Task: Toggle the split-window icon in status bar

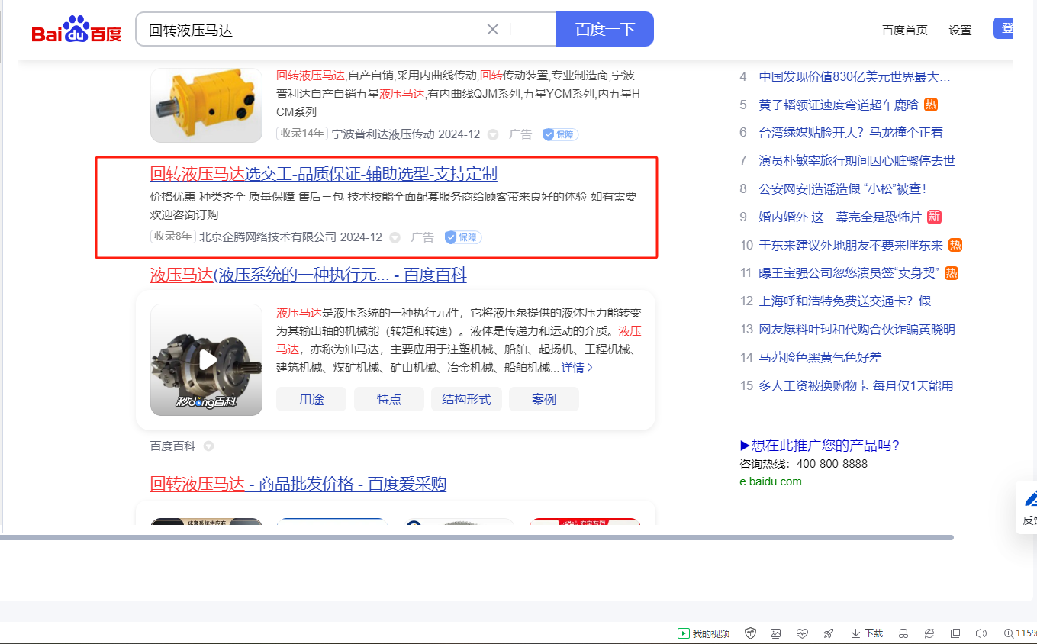Action: 955,633
